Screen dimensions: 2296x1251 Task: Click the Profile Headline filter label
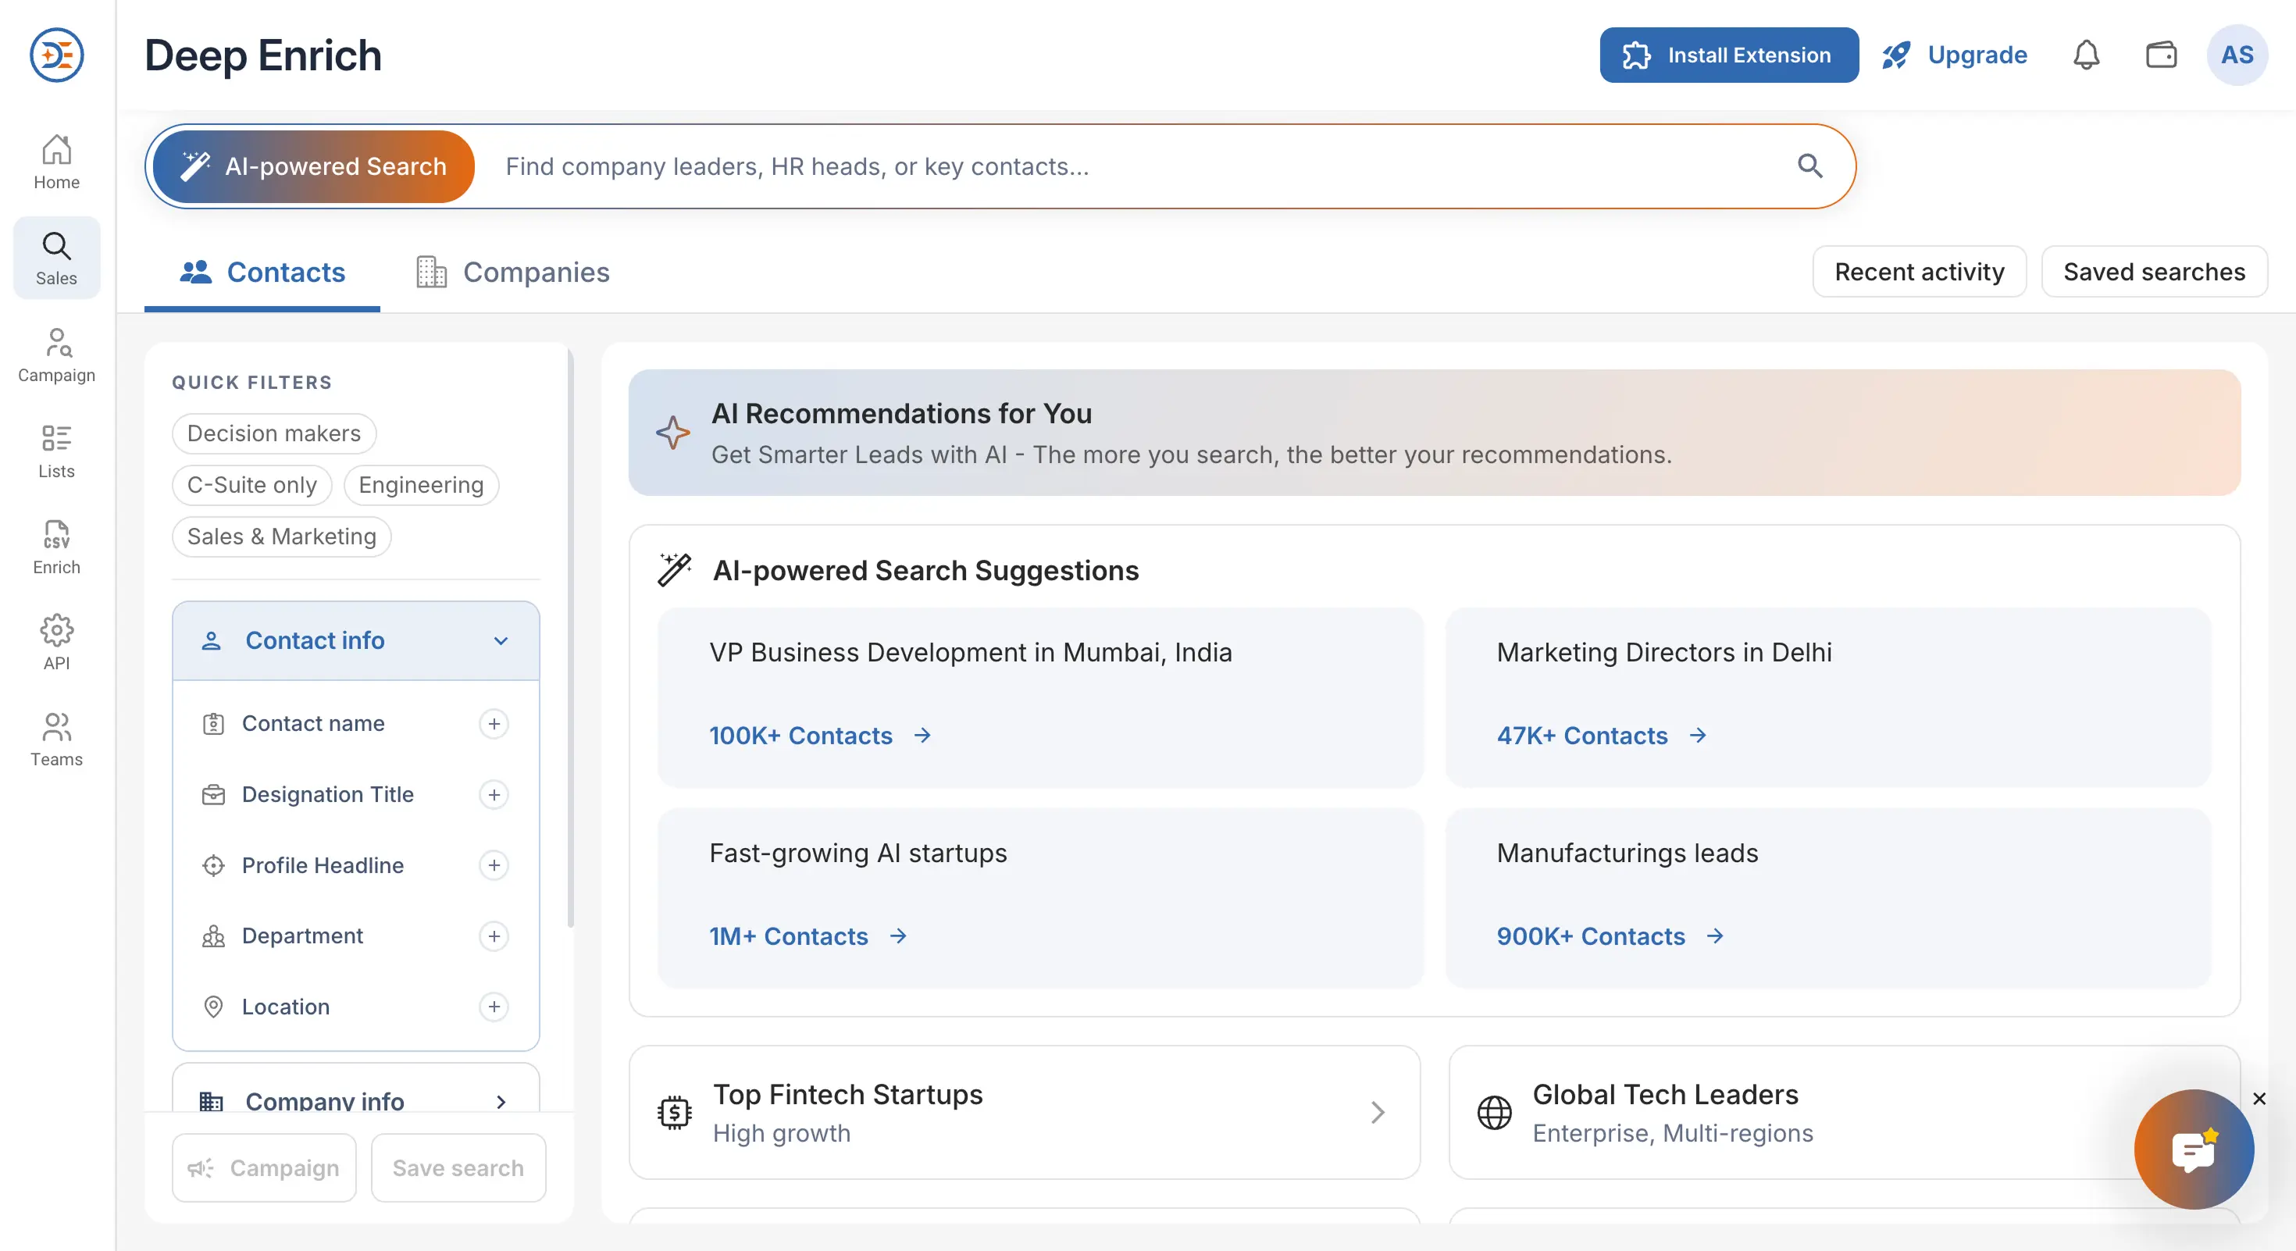[323, 865]
